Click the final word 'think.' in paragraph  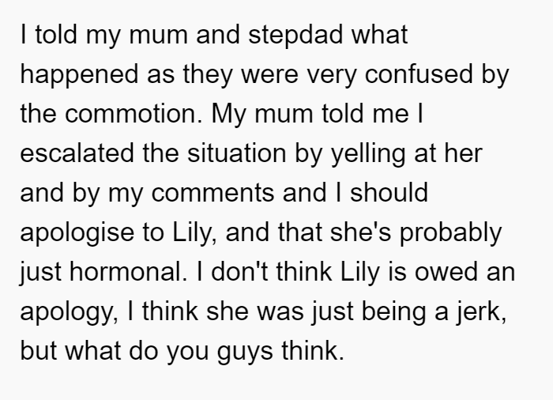pos(313,351)
